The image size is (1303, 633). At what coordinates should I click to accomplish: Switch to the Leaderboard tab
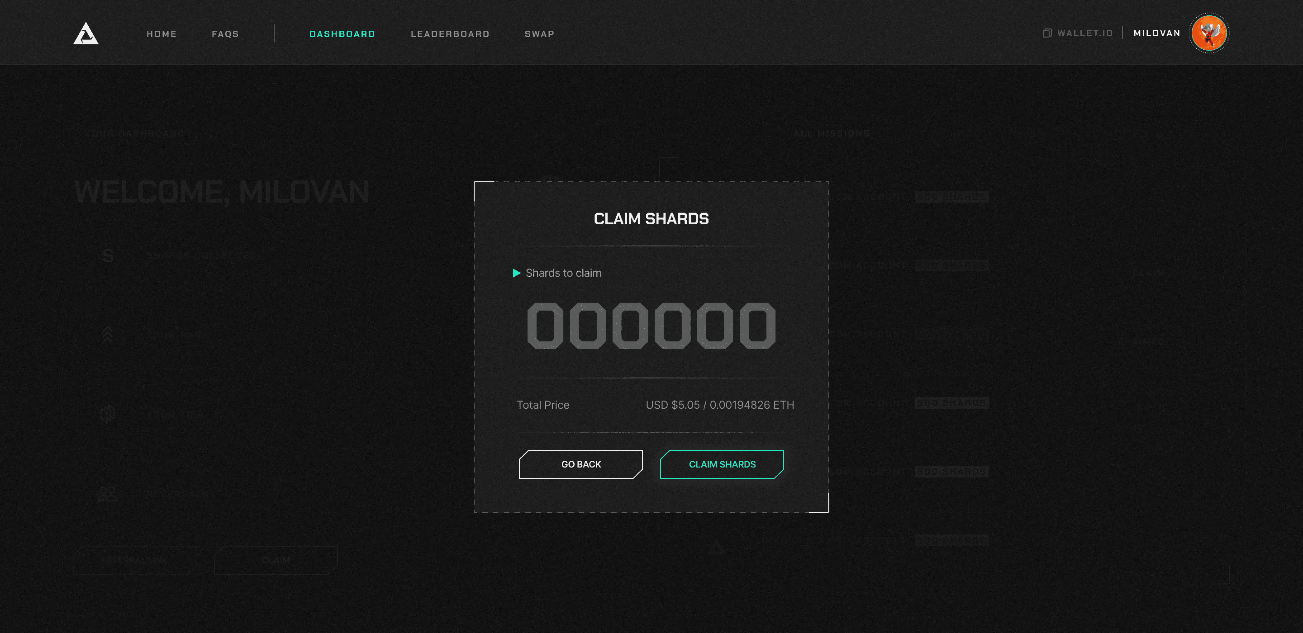tap(450, 34)
